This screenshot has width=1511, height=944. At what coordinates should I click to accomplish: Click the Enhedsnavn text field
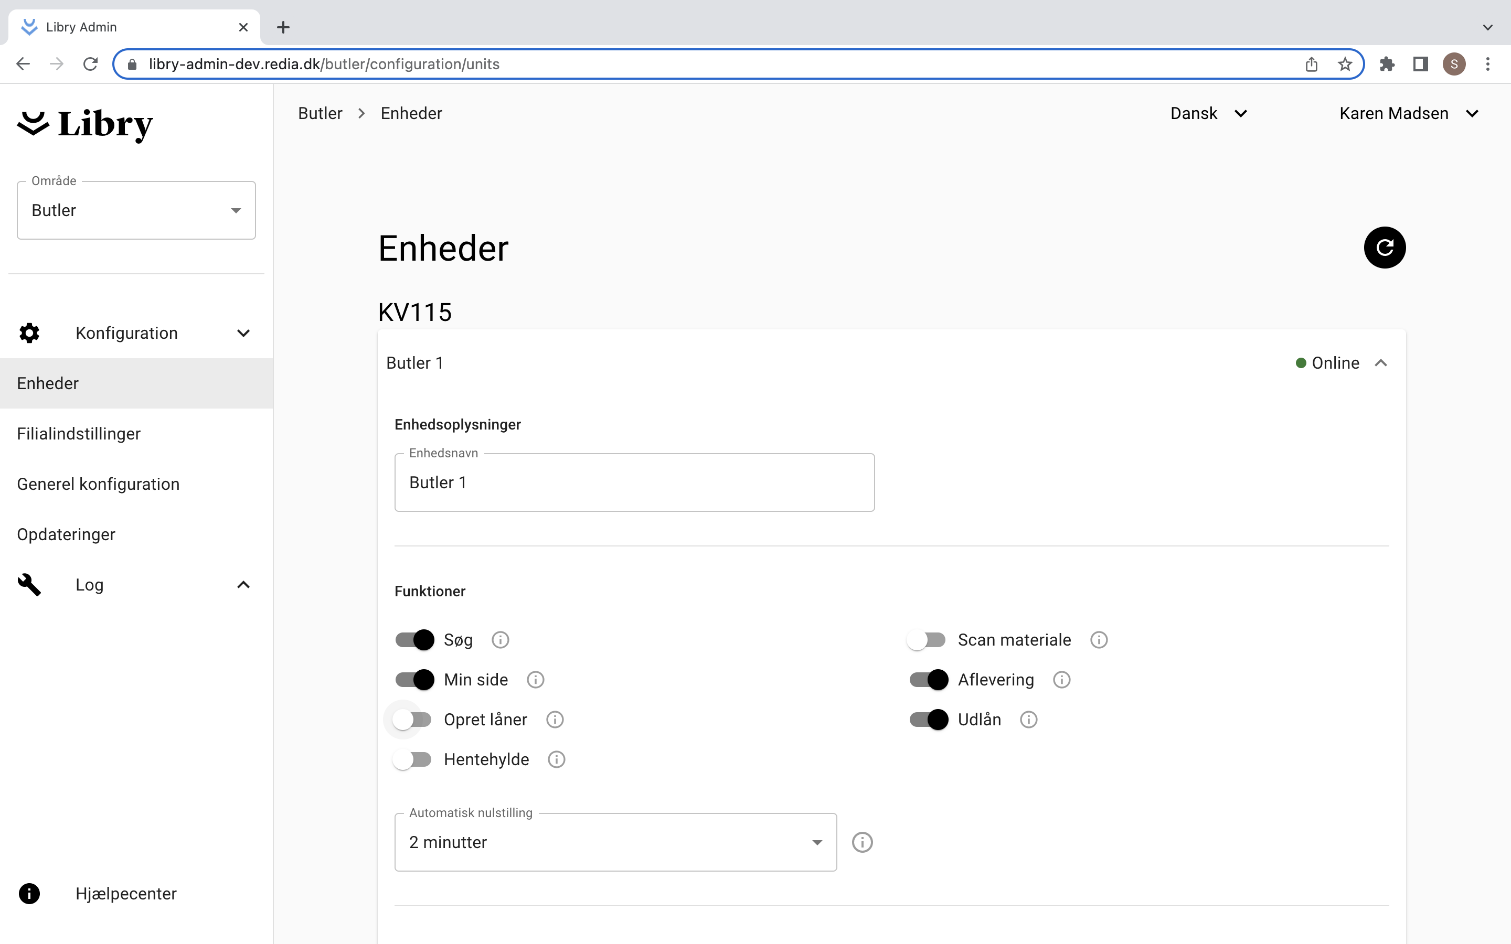coord(634,482)
